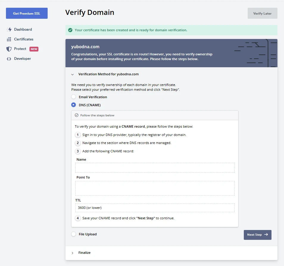Select the DNS (CNAME) radio button
Image resolution: width=284 pixels, height=266 pixels.
click(x=74, y=105)
